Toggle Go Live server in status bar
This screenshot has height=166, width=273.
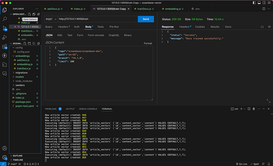[241, 164]
